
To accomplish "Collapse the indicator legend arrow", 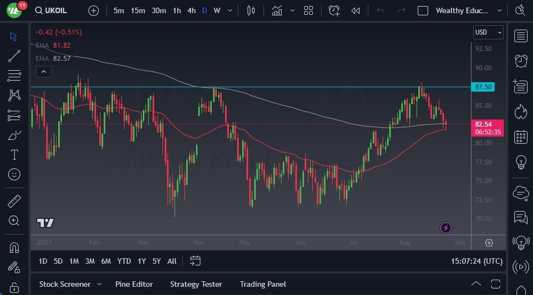I will point(43,71).
